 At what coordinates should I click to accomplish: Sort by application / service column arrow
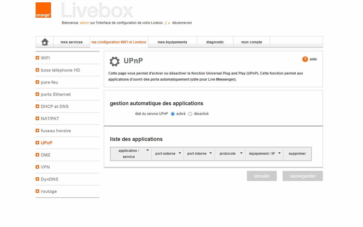(x=147, y=151)
